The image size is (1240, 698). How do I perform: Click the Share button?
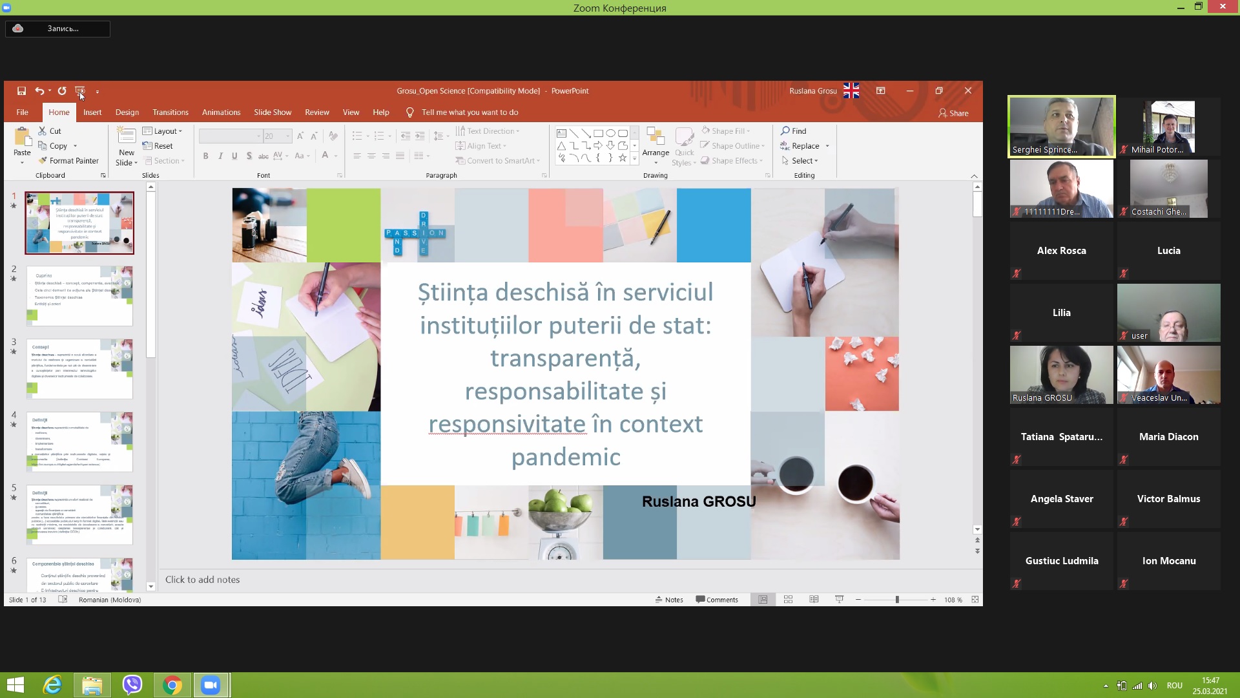953,113
